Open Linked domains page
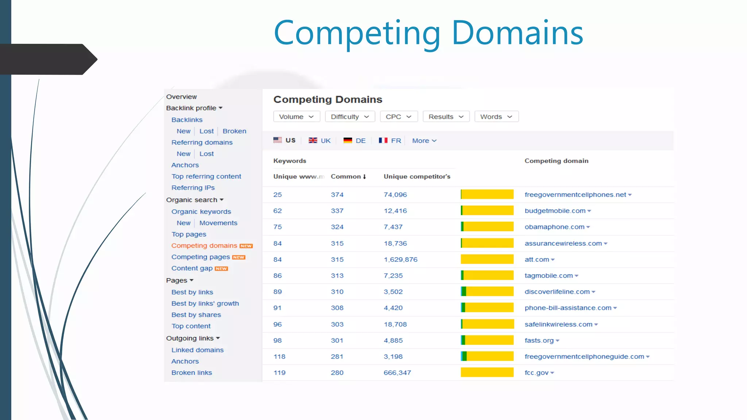 (x=197, y=350)
